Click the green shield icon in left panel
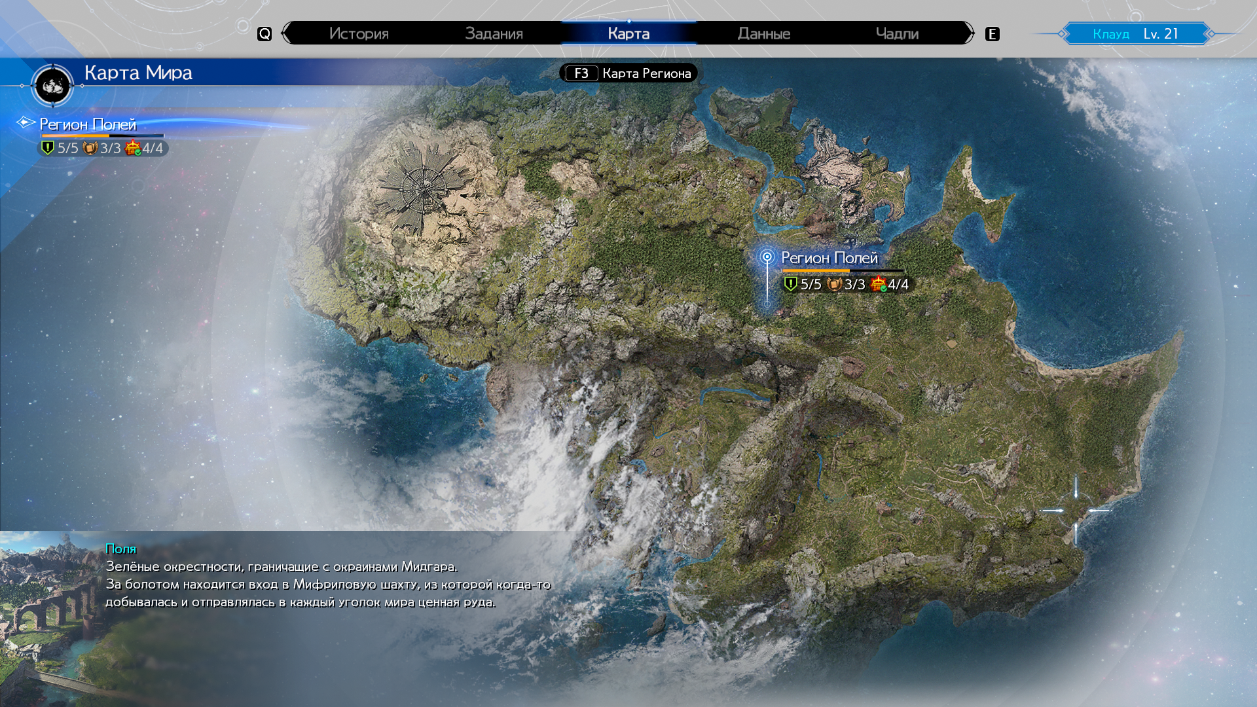 coord(48,148)
